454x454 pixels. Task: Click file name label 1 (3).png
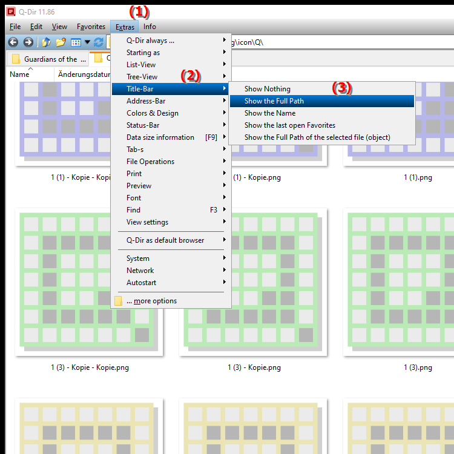[x=418, y=367]
